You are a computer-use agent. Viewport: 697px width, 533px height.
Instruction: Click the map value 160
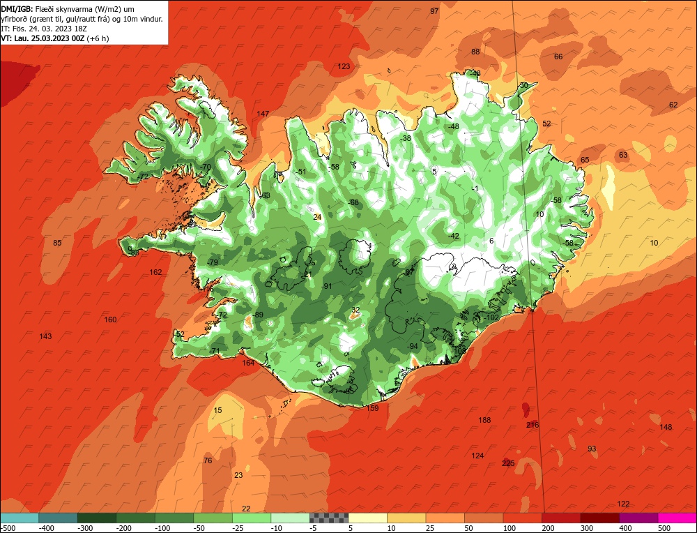pos(110,320)
